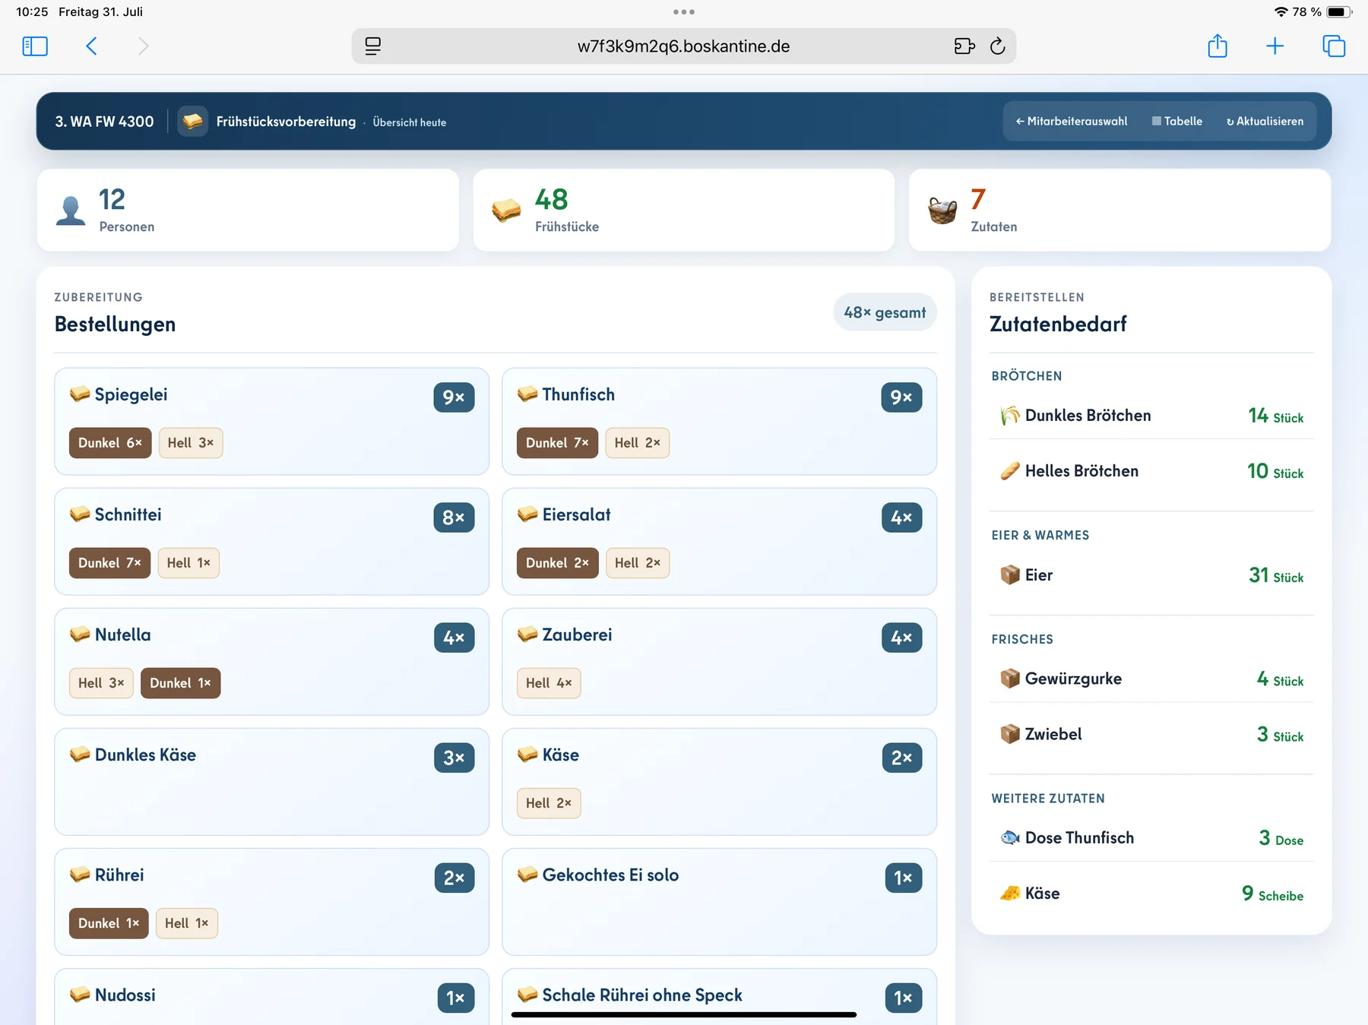Viewport: 1368px width, 1025px height.
Task: Switch to Tabelle view
Action: pos(1177,122)
